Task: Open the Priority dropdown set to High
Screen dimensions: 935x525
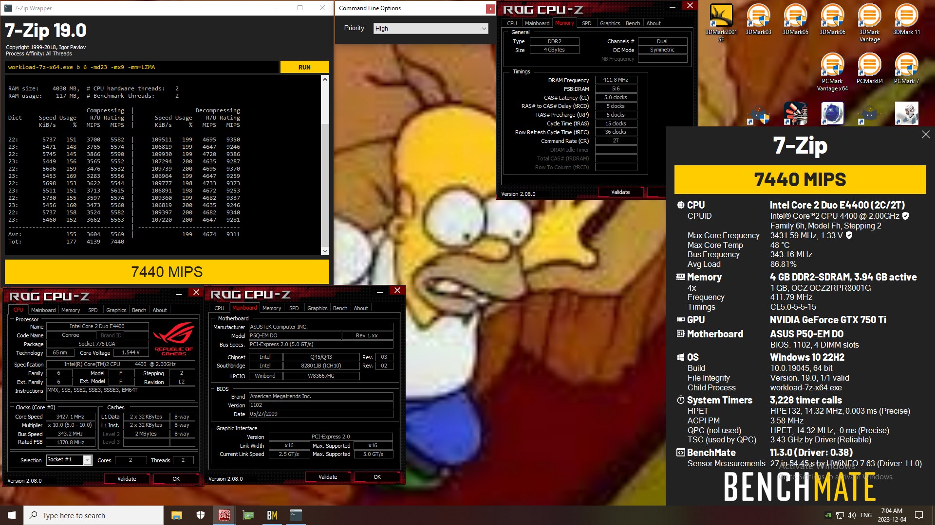Action: (430, 28)
